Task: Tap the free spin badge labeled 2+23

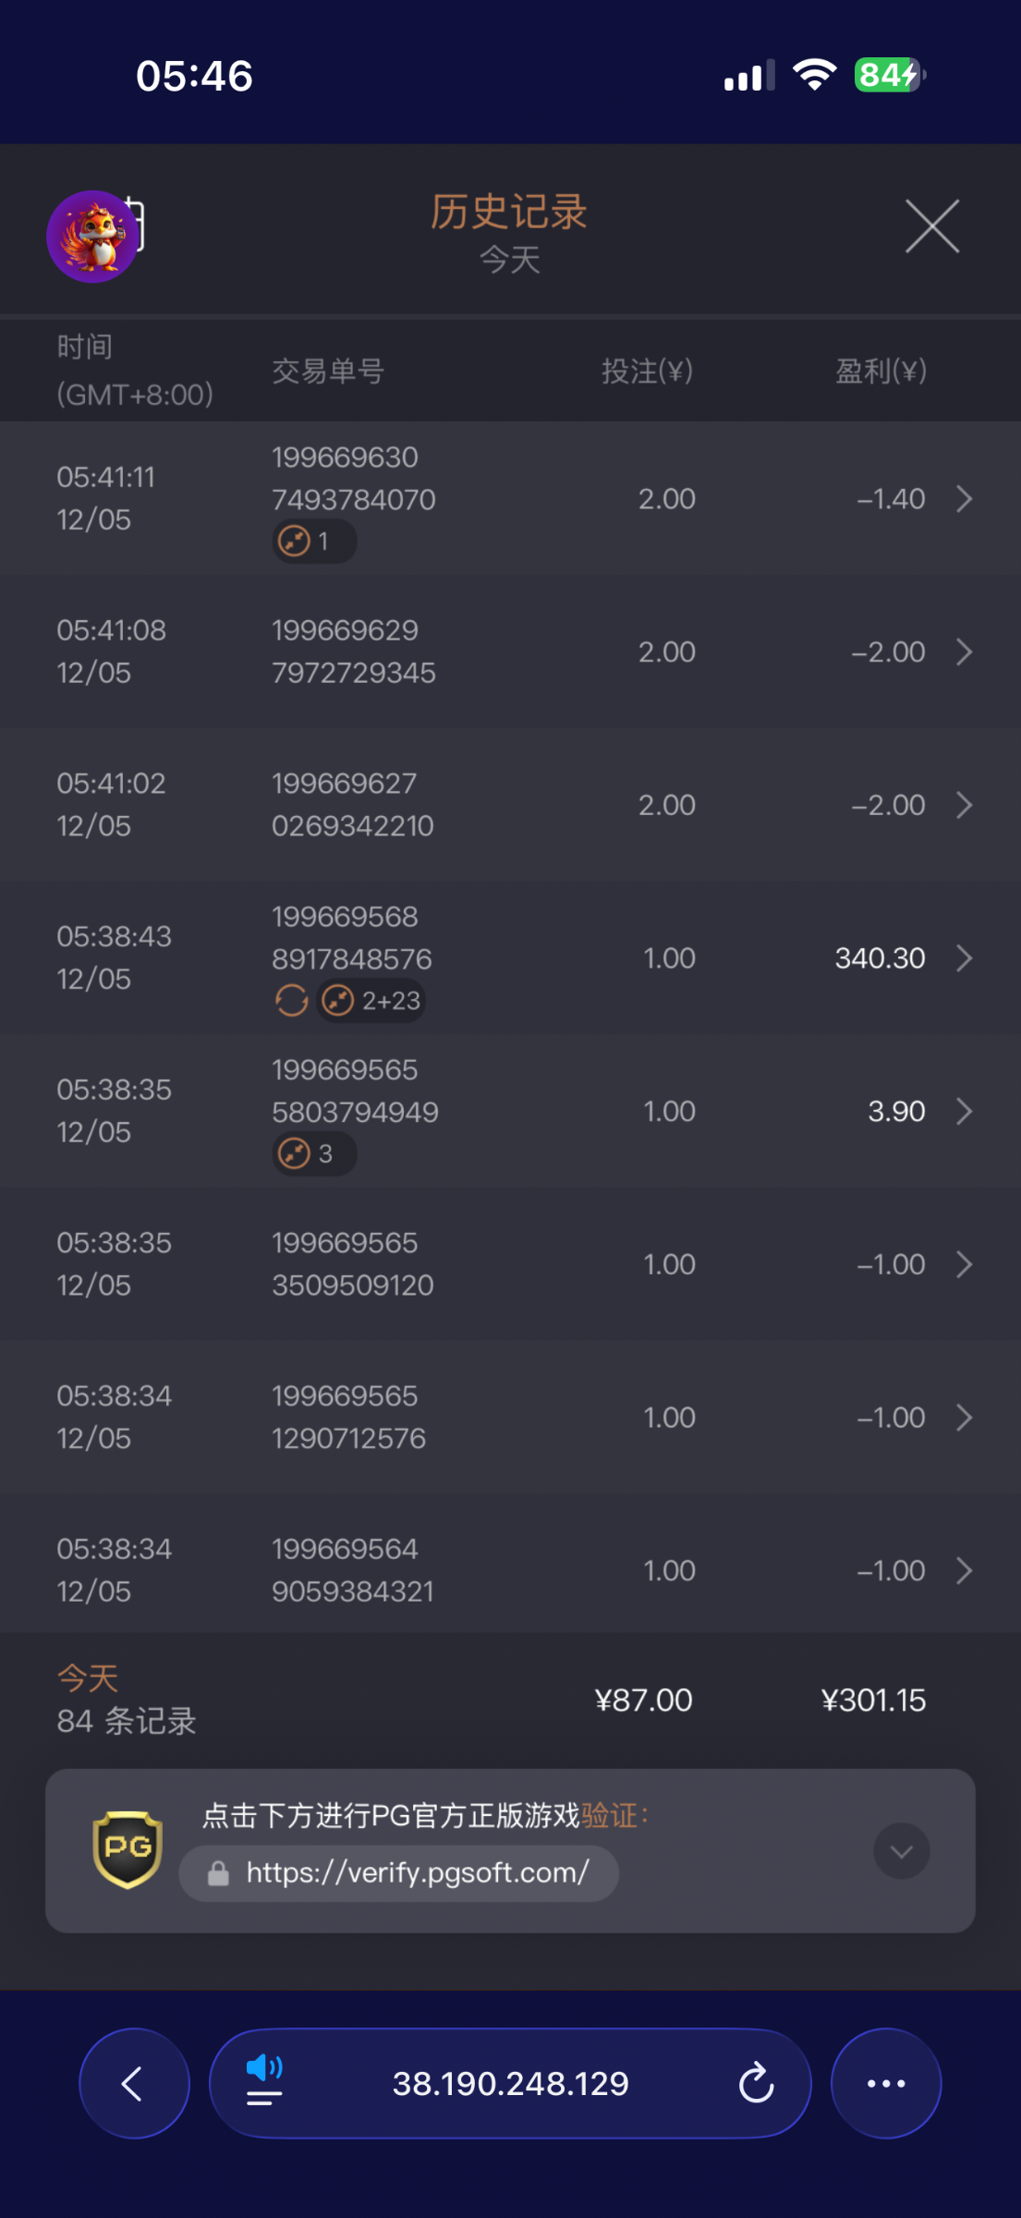Action: [371, 1001]
